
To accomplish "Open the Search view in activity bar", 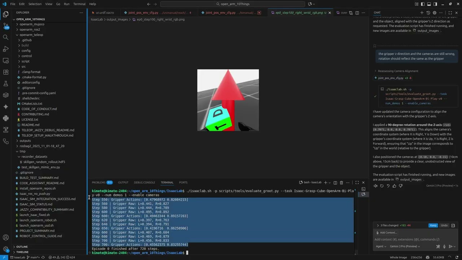I will click(x=6, y=37).
